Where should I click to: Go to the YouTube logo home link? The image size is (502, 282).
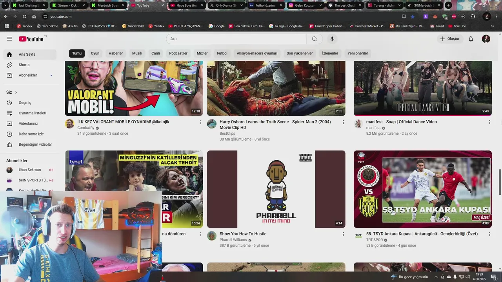(x=31, y=39)
